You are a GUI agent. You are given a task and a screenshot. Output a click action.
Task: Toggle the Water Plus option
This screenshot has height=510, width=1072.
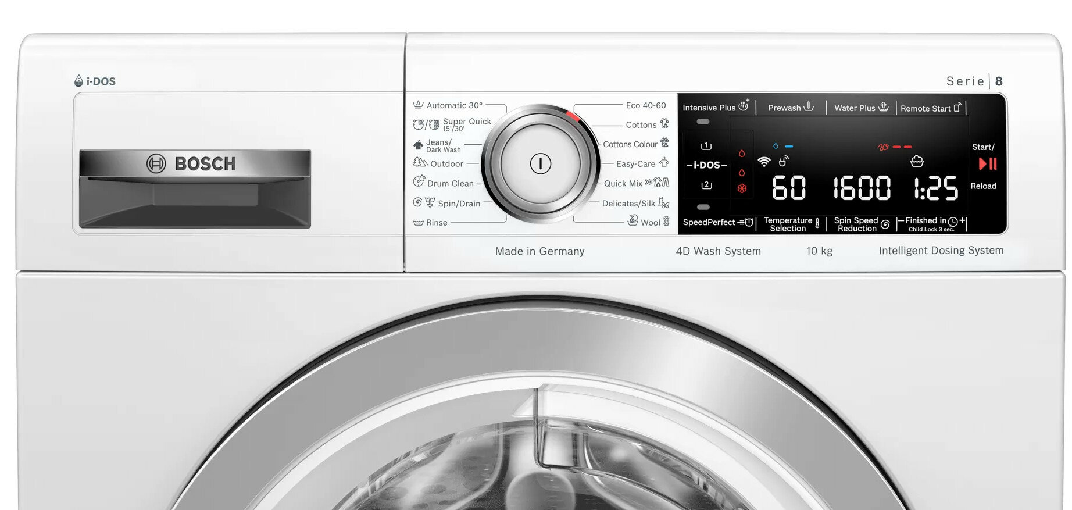[860, 108]
